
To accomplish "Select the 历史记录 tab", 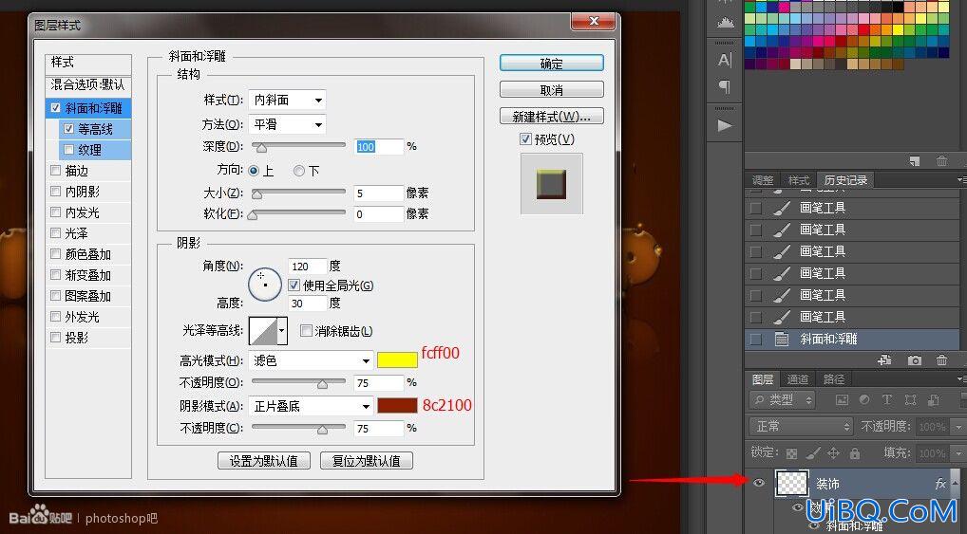I will [x=845, y=180].
